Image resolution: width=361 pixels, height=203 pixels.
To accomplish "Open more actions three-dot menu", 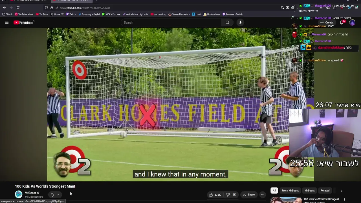I will (263, 195).
